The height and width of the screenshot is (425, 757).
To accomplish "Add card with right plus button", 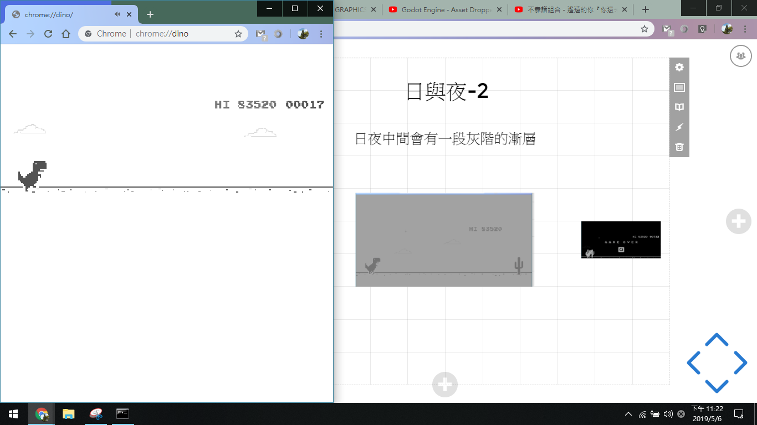I will [739, 221].
